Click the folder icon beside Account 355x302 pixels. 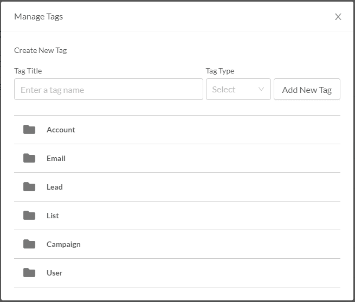tap(29, 130)
